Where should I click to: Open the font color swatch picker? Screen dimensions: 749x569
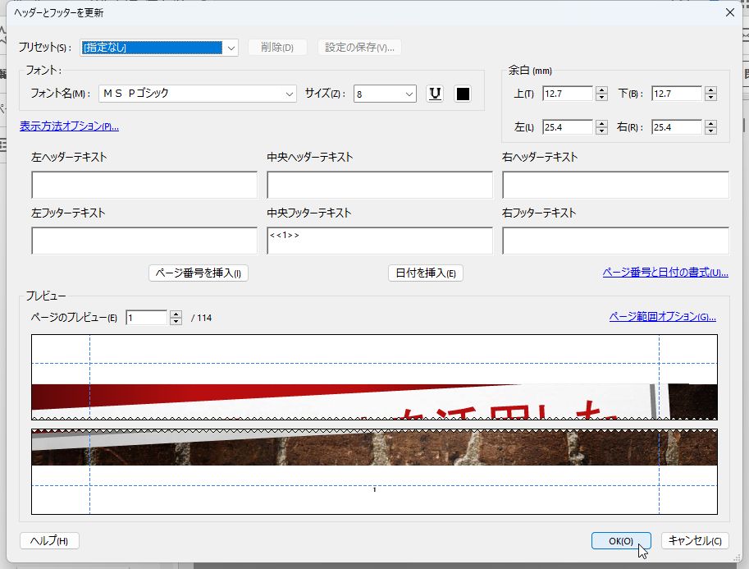[463, 94]
